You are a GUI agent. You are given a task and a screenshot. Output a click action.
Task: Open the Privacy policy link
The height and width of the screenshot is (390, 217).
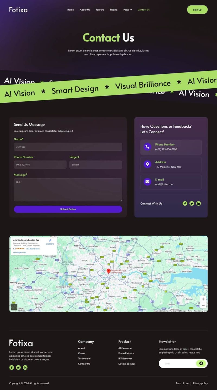pyautogui.click(x=200, y=383)
